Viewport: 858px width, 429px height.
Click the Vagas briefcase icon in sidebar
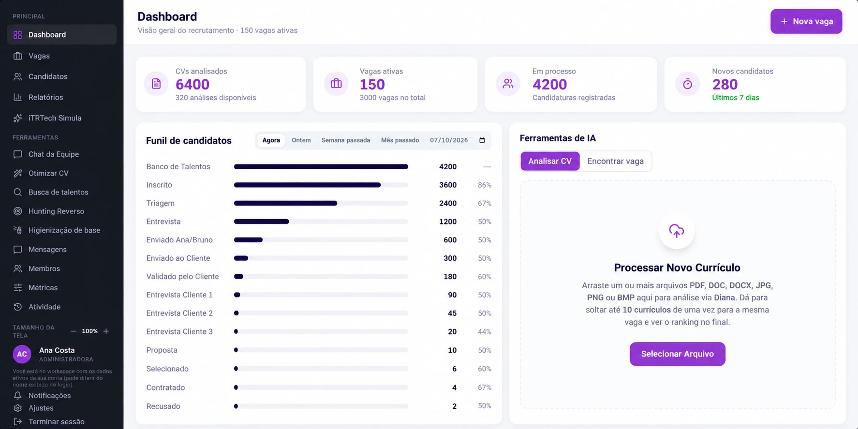point(18,56)
